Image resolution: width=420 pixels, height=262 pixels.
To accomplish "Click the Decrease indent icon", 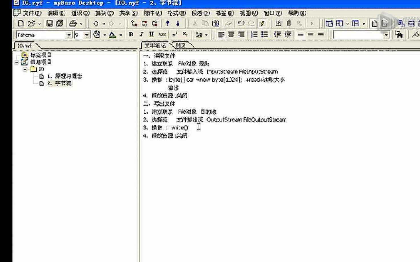I will (277, 34).
